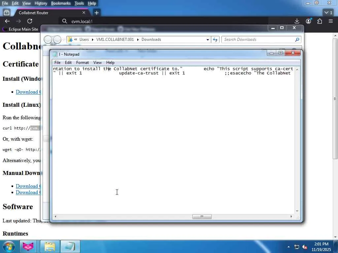Click the tab overview icon left of tabs
The image size is (338, 253).
[7, 13]
